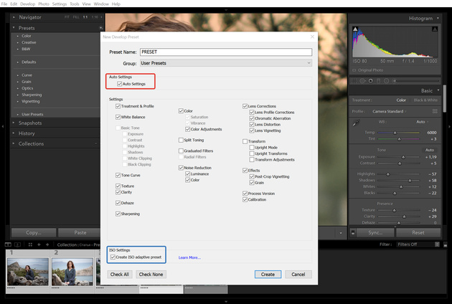The height and width of the screenshot is (304, 452).
Task: Click the Exposure slider in Basic panel
Action: click(x=402, y=156)
